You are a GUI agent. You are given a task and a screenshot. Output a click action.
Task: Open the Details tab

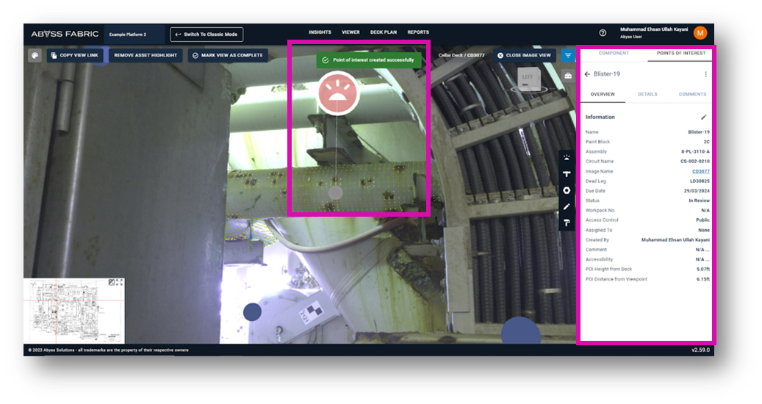pos(647,94)
